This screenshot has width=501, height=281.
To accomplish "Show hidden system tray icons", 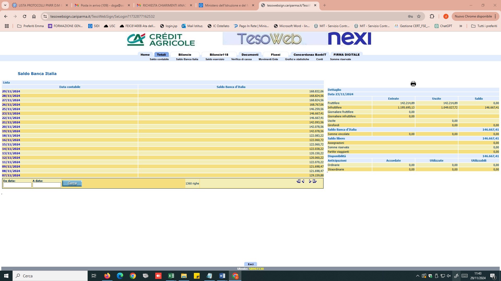I will (x=417, y=276).
